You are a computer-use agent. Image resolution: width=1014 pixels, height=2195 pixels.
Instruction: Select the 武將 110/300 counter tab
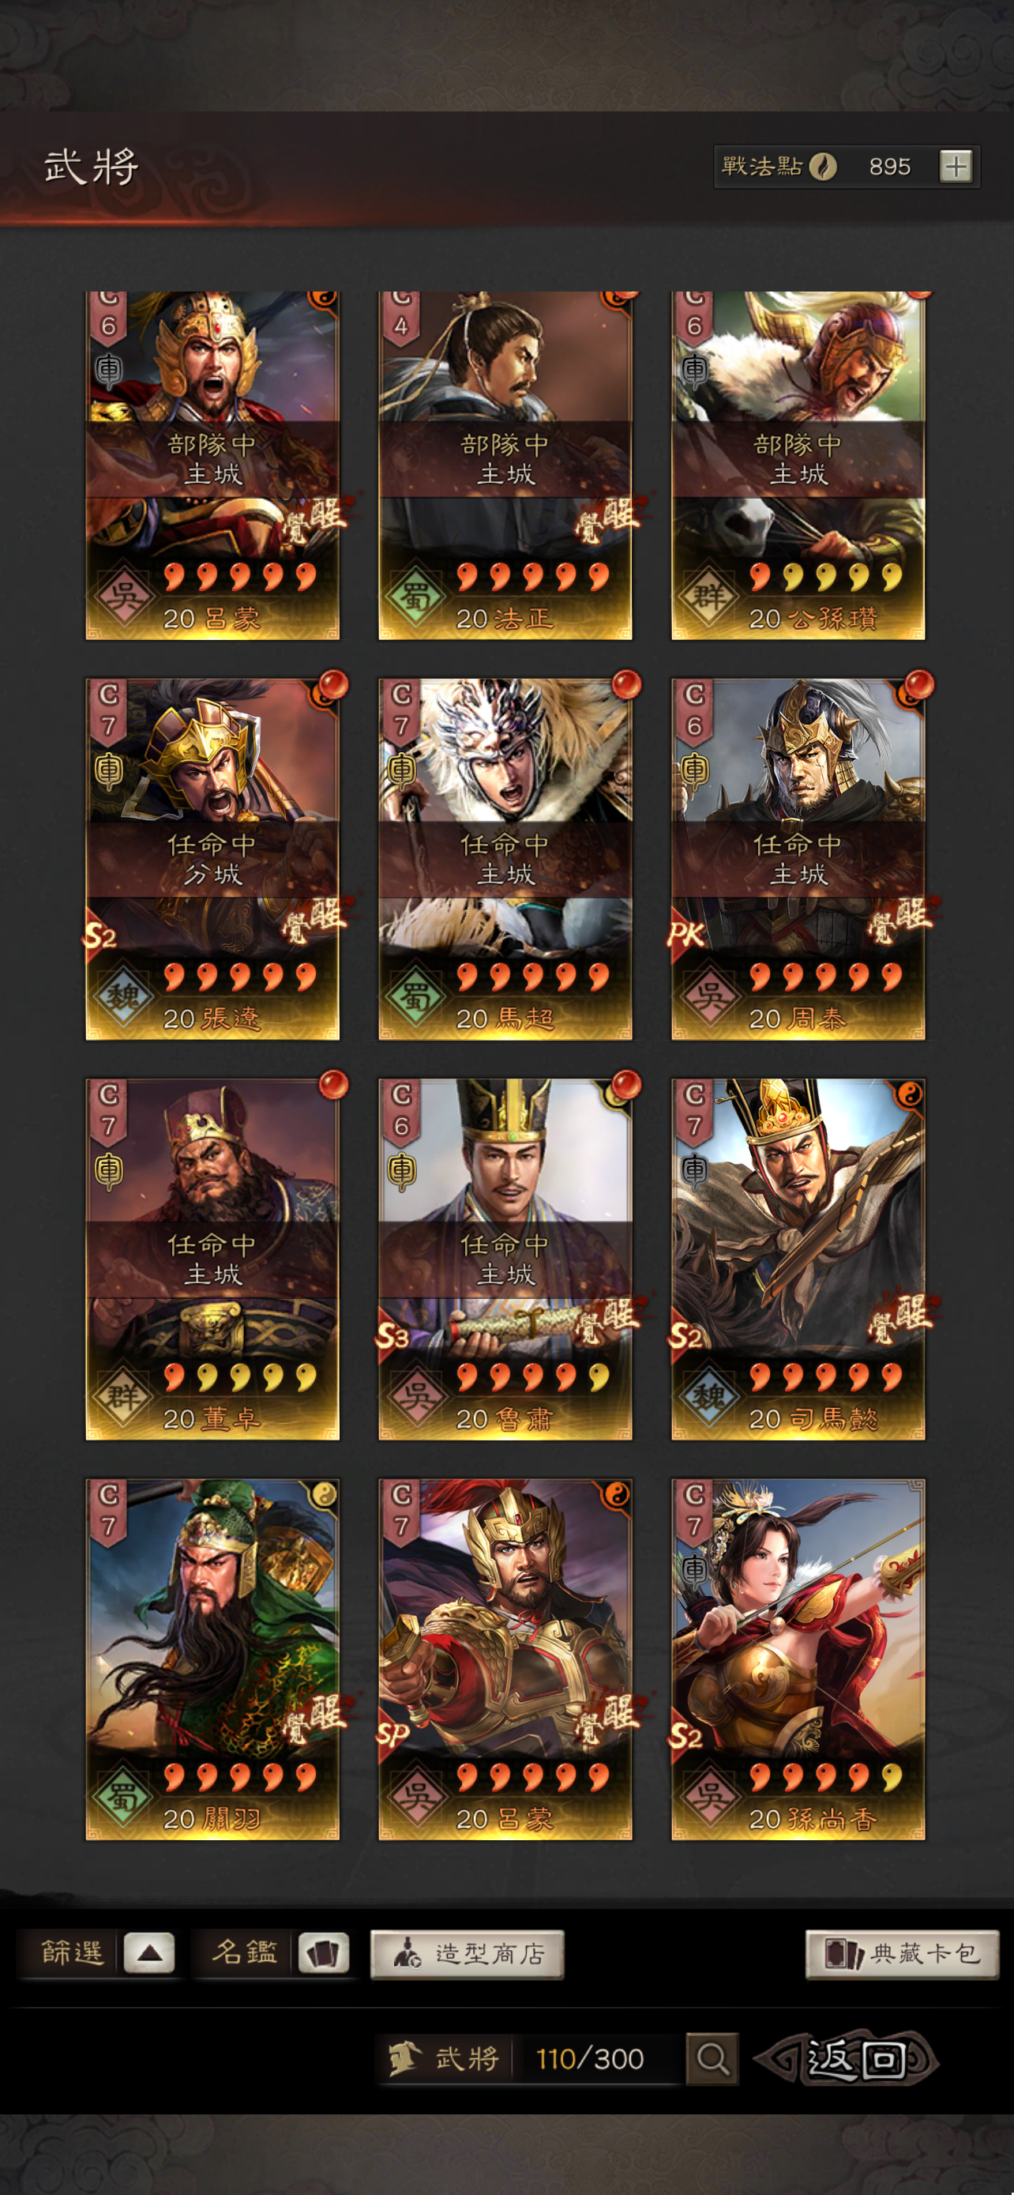point(528,2058)
